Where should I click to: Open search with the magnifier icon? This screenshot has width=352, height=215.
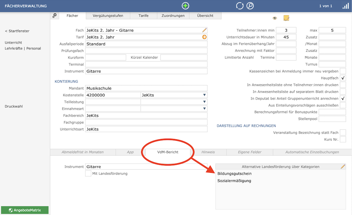pyautogui.click(x=250, y=6)
